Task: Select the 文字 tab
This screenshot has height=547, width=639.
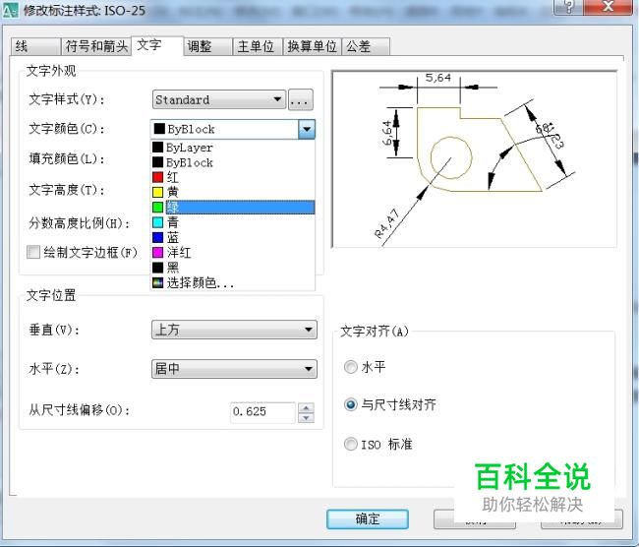Action: pos(157,45)
